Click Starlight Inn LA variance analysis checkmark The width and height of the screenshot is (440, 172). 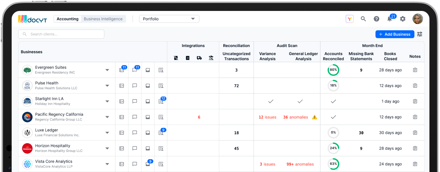tap(271, 101)
